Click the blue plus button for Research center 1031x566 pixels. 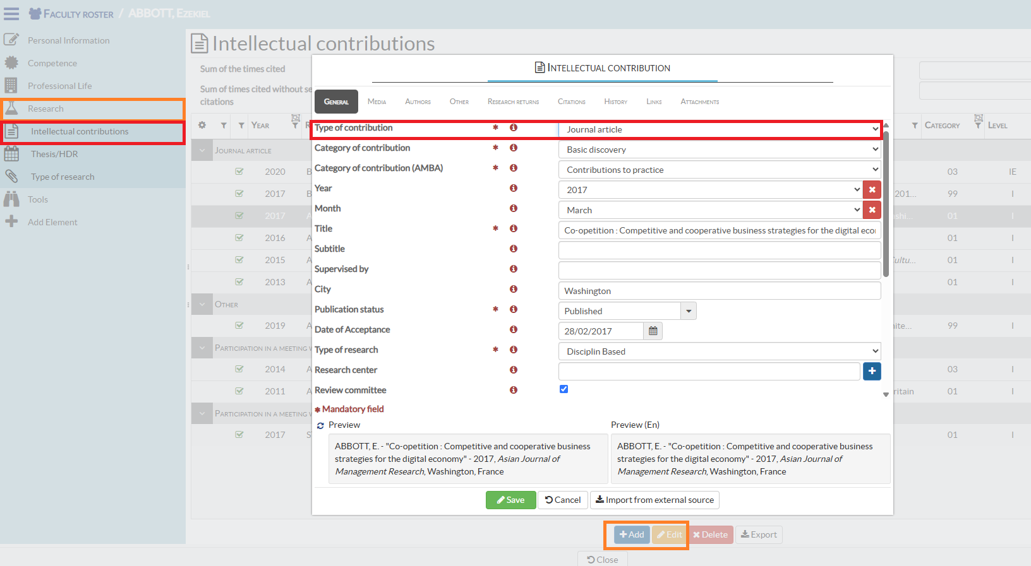tap(872, 372)
